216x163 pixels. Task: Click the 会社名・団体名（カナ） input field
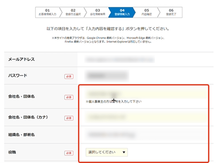145,117
